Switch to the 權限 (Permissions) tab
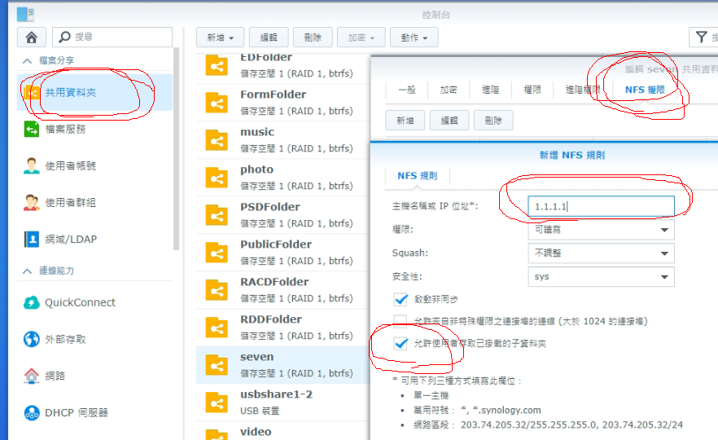 (532, 90)
